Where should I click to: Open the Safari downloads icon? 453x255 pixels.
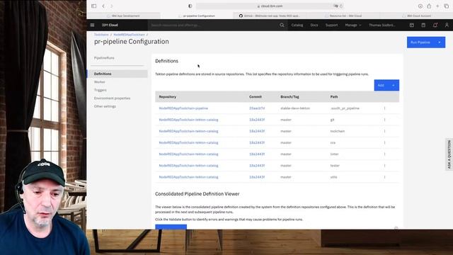click(420, 6)
